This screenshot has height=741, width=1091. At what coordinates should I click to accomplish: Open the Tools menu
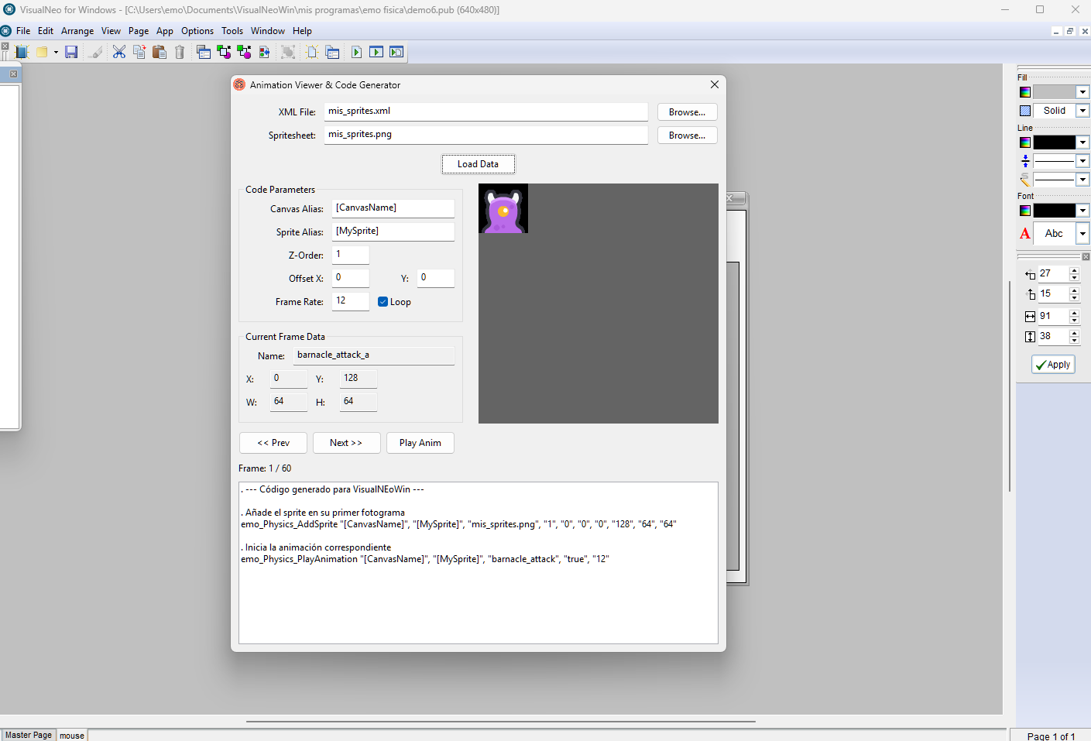232,31
